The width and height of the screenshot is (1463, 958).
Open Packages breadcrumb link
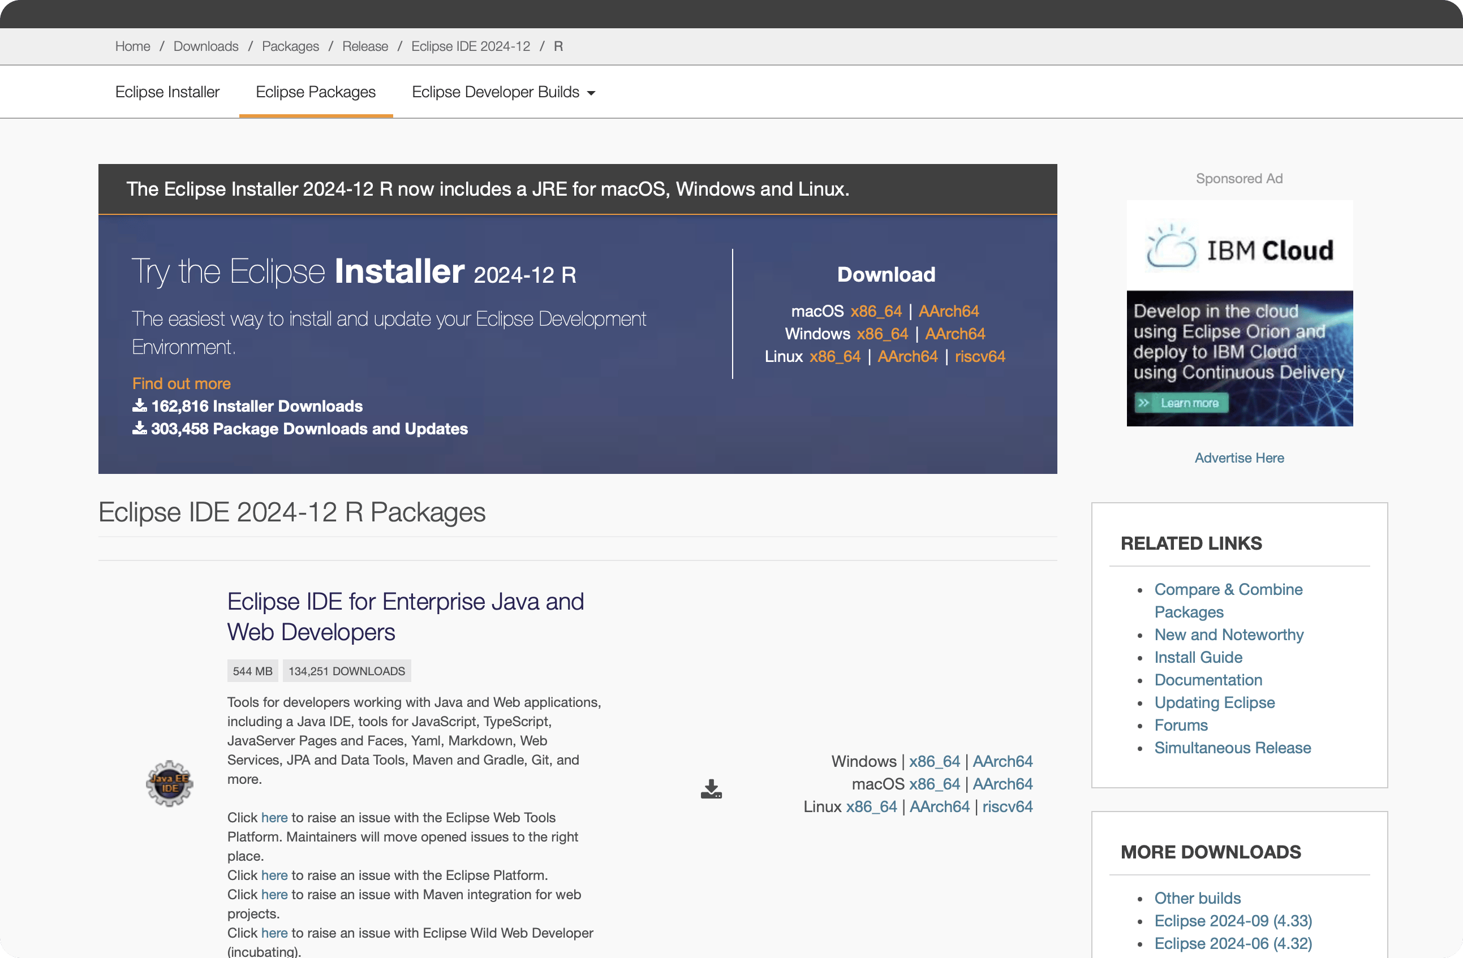(290, 47)
